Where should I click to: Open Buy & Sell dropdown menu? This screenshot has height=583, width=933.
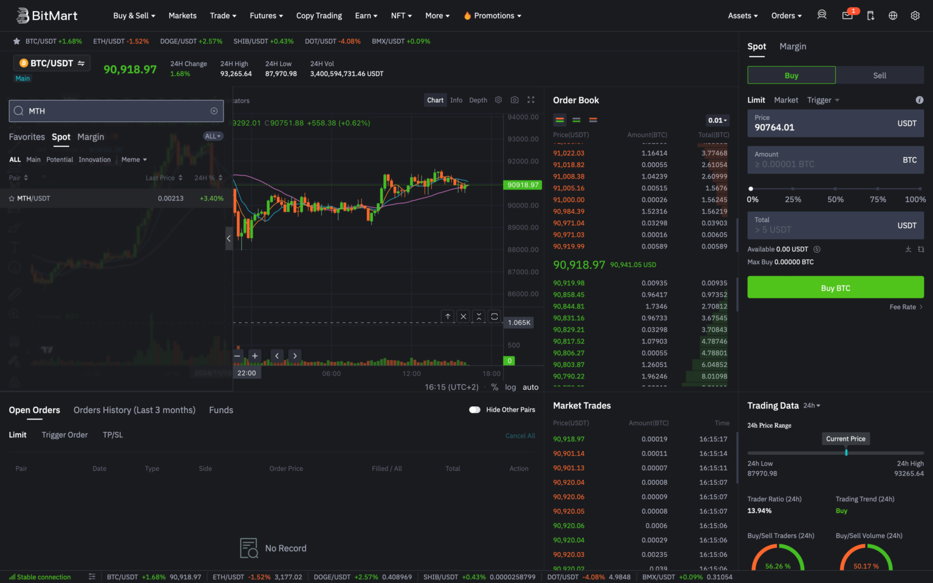click(x=134, y=16)
